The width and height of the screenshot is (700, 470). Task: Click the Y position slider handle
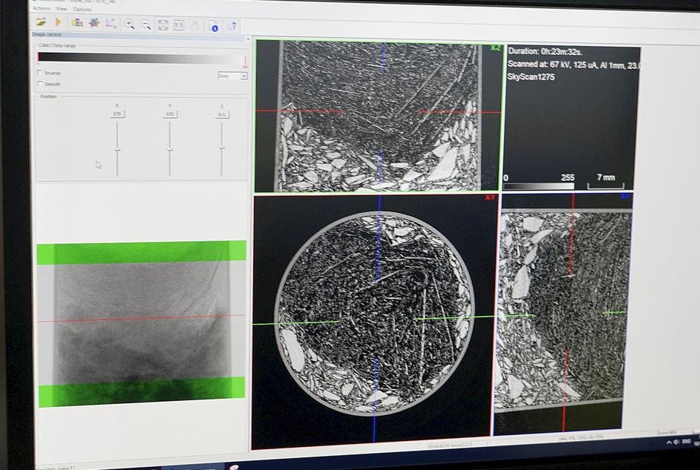click(170, 150)
